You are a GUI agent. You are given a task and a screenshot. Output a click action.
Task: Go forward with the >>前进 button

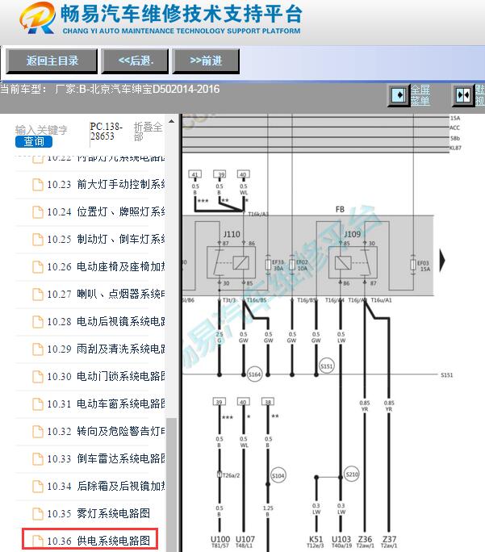(206, 61)
